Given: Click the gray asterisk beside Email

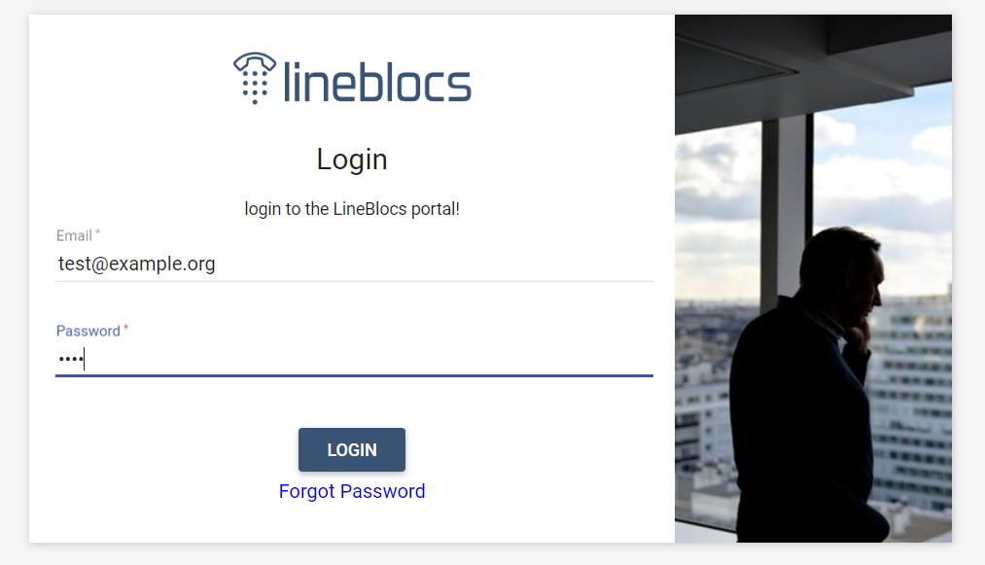Looking at the screenshot, I should click(x=97, y=232).
